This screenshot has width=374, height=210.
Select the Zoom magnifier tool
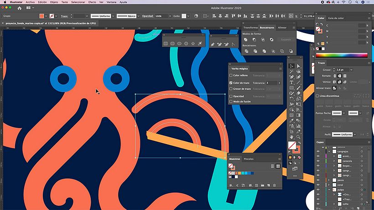[298, 137]
